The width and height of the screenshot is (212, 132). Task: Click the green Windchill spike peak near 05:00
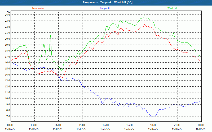pos(50,35)
